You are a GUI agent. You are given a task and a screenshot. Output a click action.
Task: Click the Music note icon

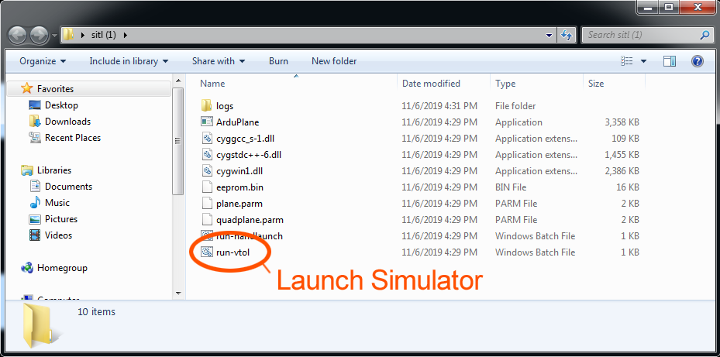pos(35,203)
